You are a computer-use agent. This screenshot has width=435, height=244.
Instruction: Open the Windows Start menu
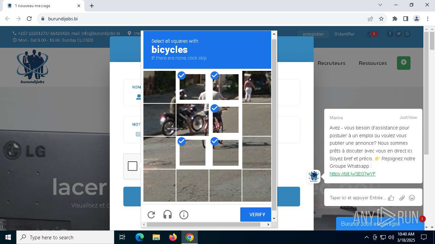8,237
